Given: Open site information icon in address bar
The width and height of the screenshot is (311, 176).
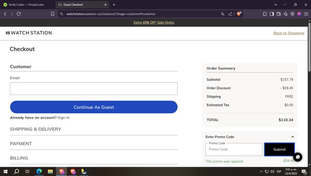Looking at the screenshot, I should click(x=61, y=14).
